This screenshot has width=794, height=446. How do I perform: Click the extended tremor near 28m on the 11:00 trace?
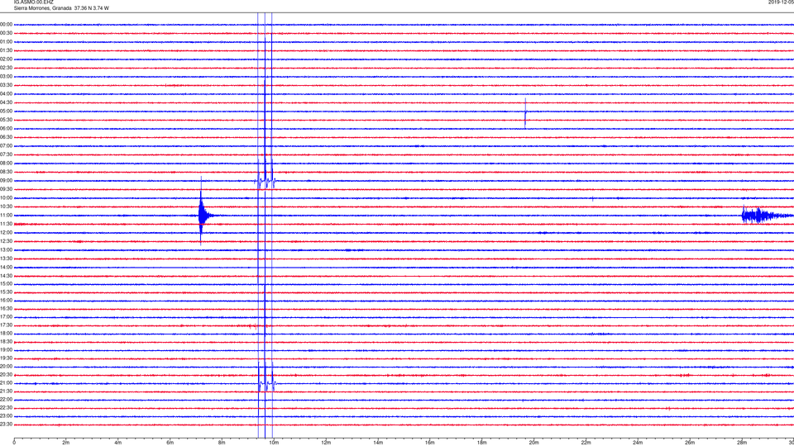[x=766, y=216]
